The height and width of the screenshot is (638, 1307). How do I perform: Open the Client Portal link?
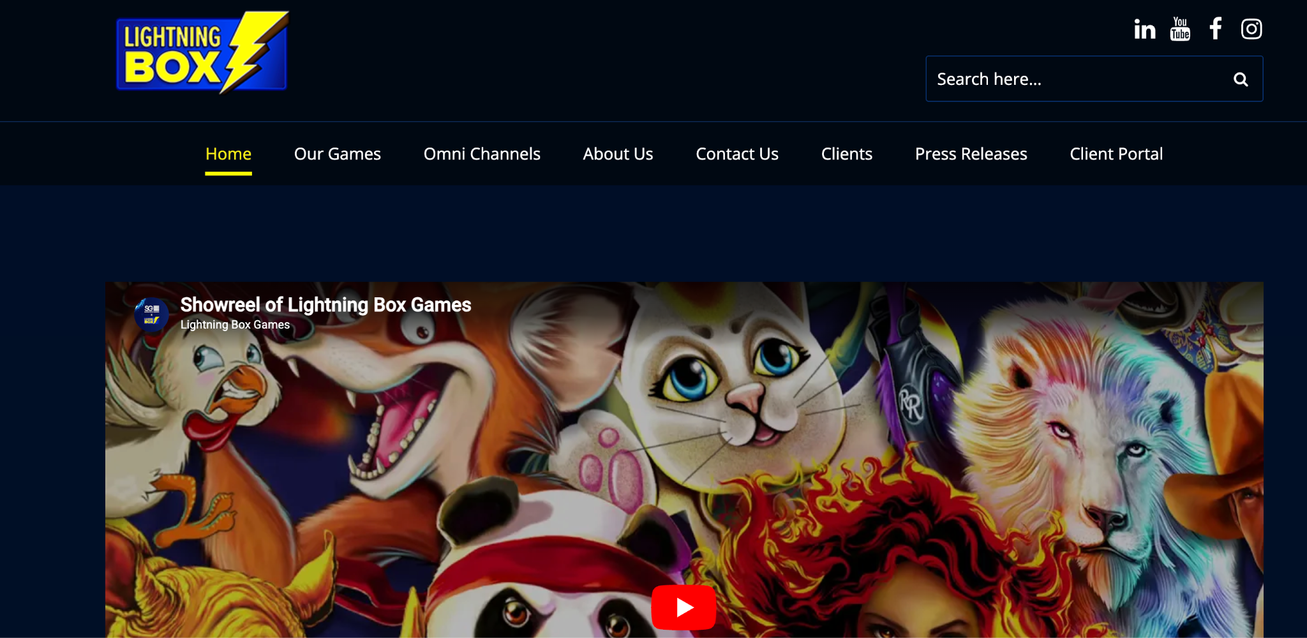1116,154
